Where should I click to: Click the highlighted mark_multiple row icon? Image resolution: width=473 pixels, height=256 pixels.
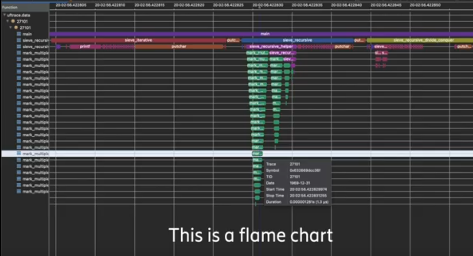click(x=19, y=154)
